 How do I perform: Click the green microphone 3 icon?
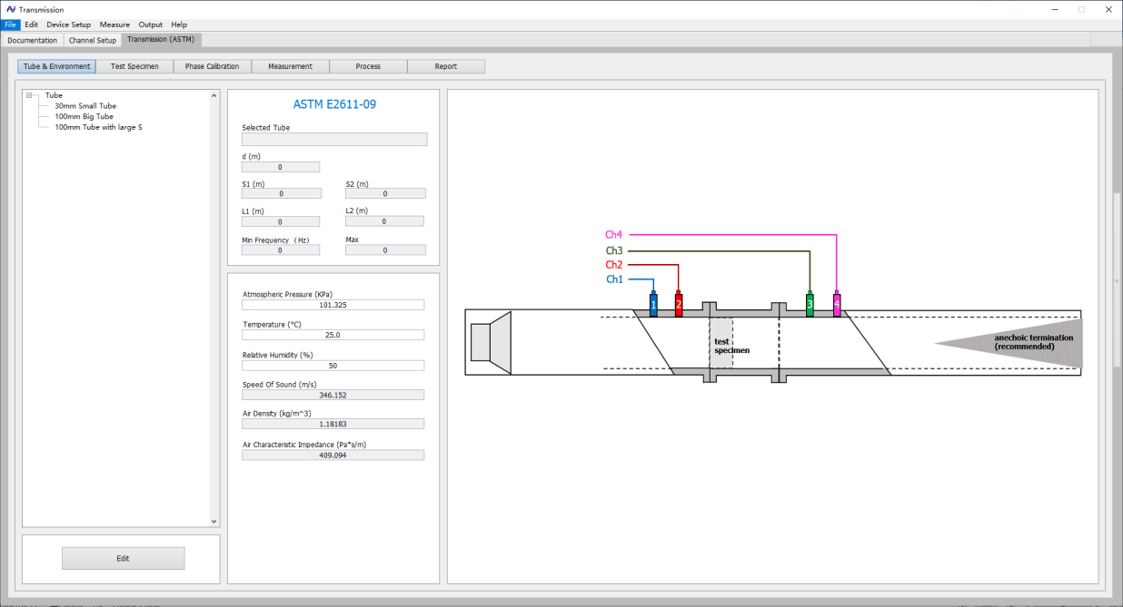(810, 305)
